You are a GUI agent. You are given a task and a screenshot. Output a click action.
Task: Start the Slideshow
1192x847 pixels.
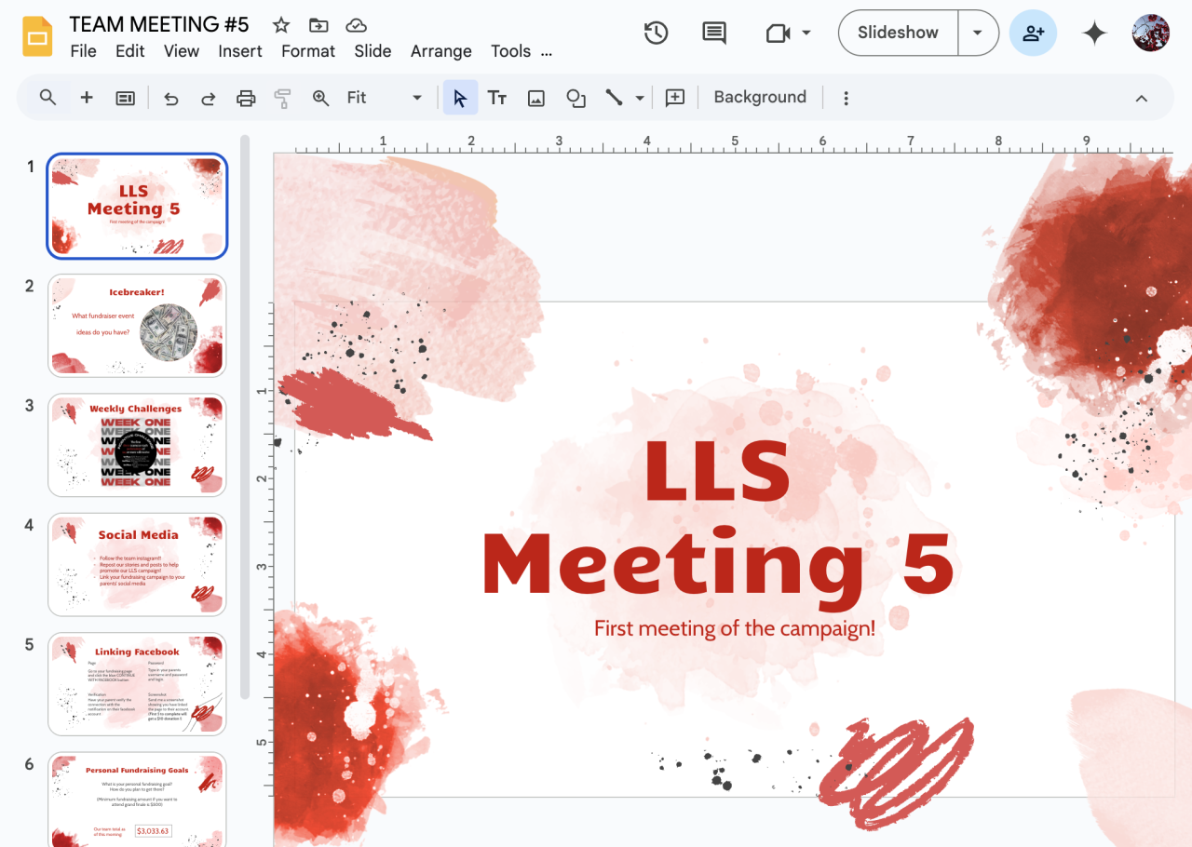(x=898, y=33)
